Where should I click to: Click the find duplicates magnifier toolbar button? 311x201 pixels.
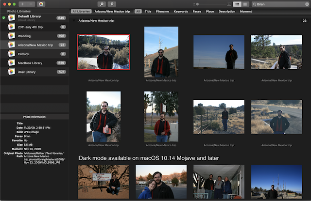coord(102,4)
